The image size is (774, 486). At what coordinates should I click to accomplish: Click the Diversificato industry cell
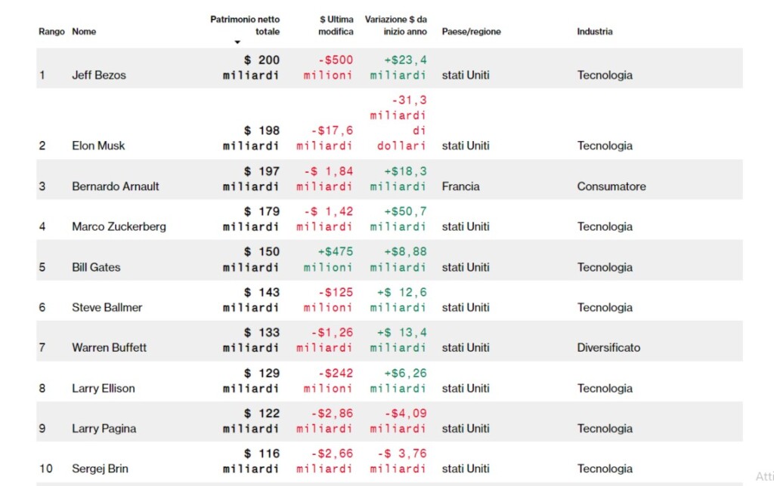pos(608,347)
